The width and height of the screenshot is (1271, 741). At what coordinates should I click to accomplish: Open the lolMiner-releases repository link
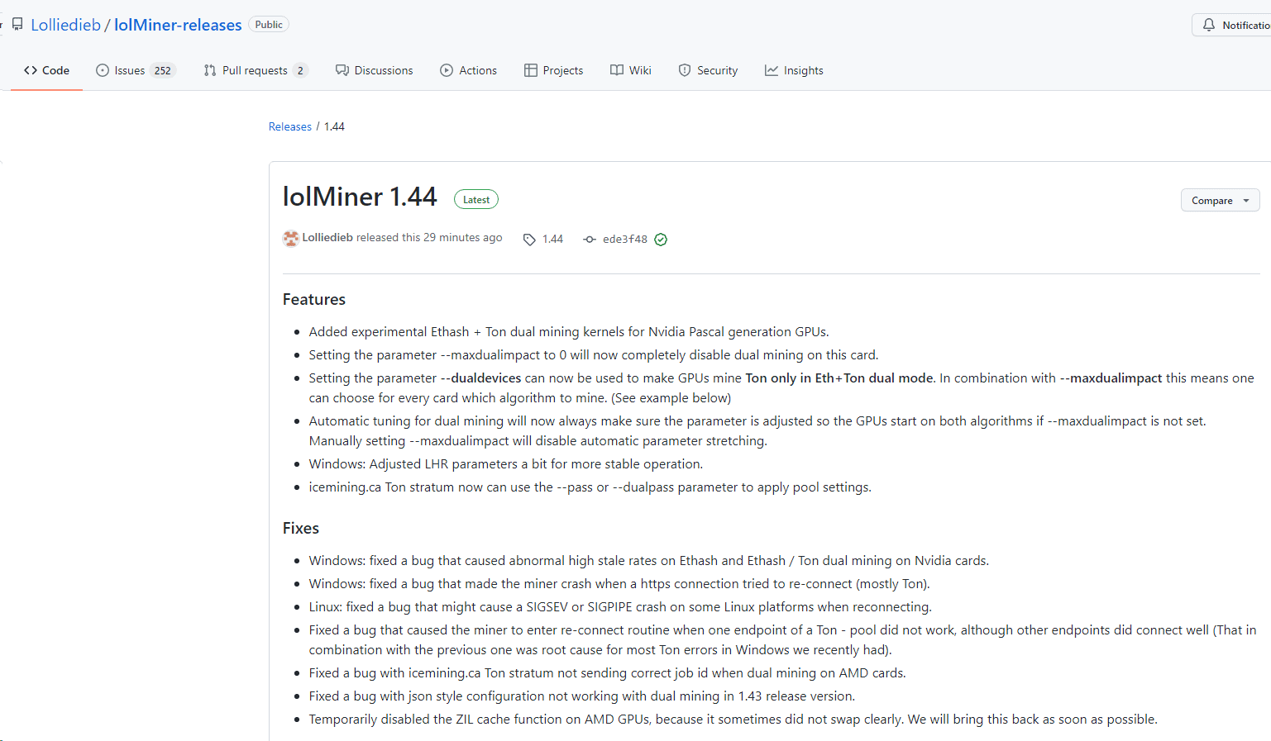click(178, 25)
